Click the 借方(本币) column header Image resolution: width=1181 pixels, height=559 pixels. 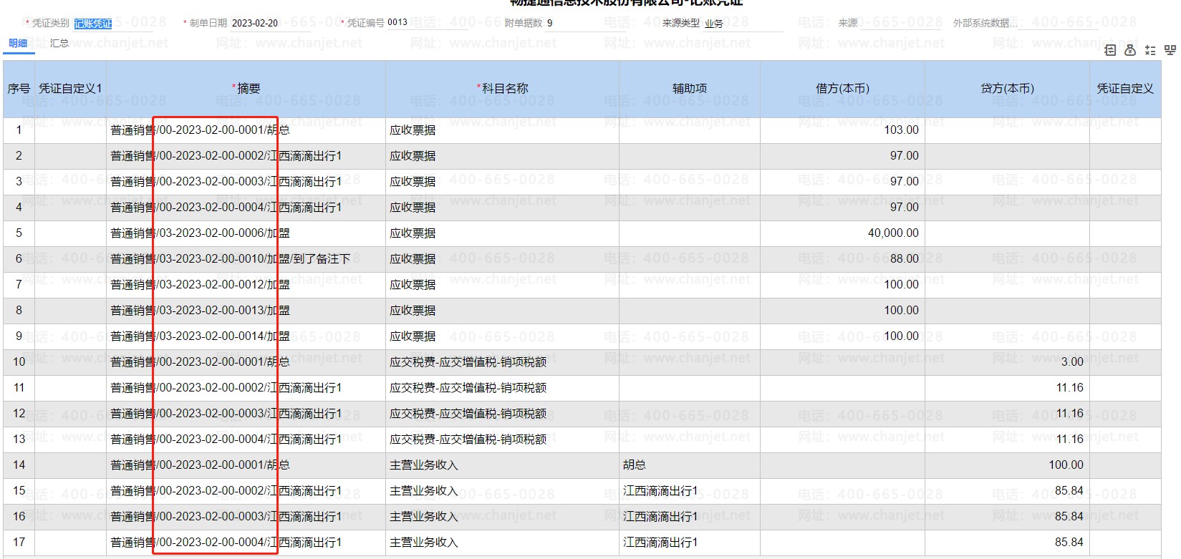(842, 89)
